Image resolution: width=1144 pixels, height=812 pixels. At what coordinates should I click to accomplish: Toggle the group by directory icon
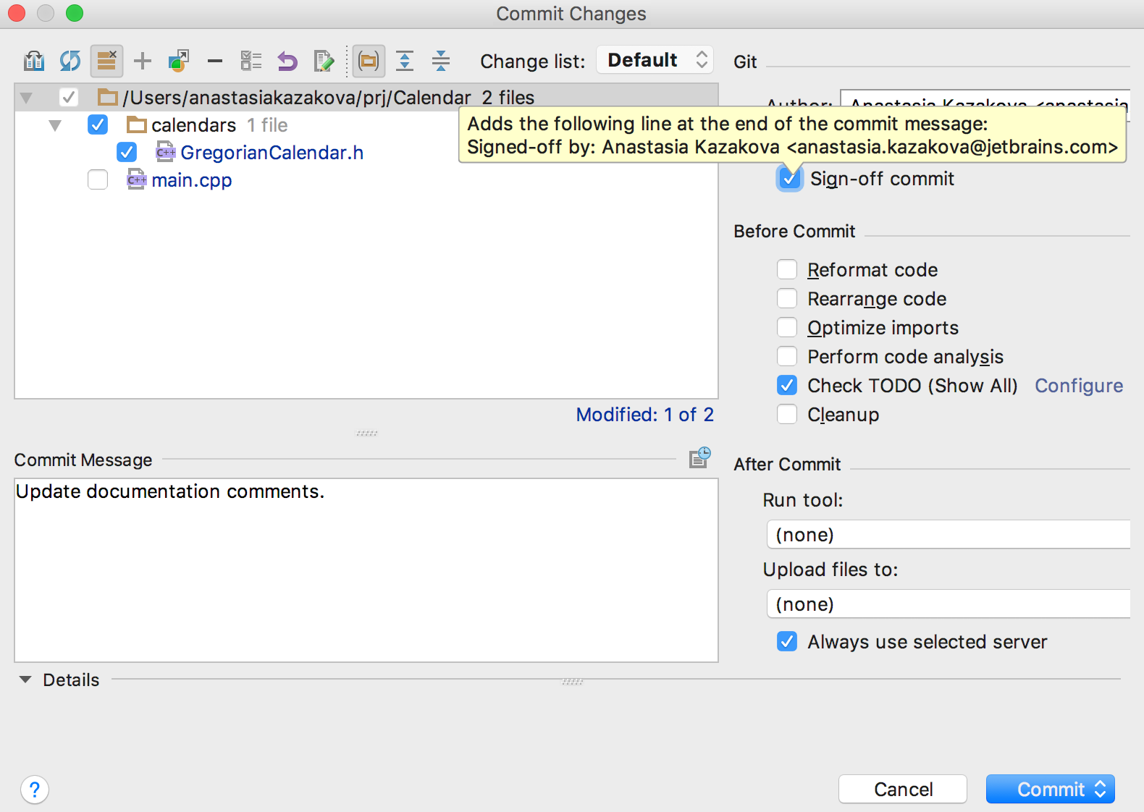point(369,61)
